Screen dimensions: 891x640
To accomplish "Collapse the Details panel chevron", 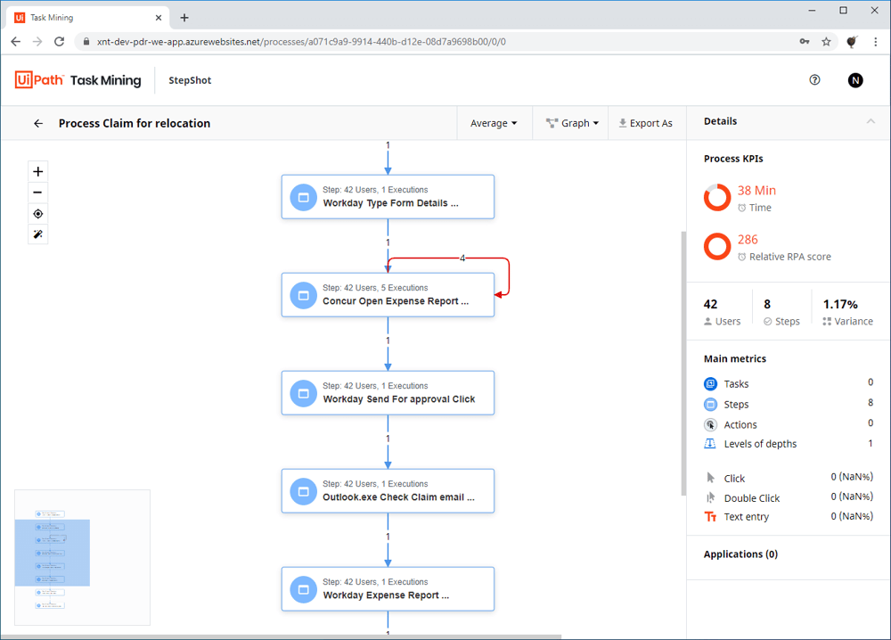I will pyautogui.click(x=871, y=121).
